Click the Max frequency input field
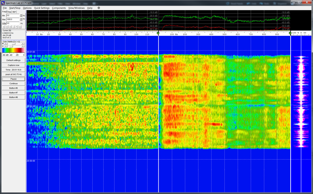313x194 pixels. point(13,19)
